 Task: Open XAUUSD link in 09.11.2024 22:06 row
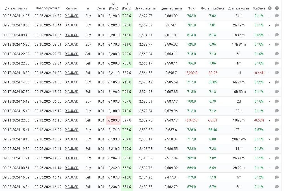pos(72,120)
